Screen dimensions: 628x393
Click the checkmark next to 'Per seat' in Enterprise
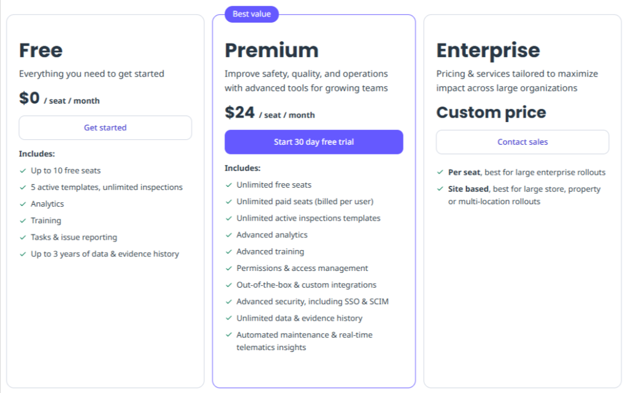tap(440, 172)
